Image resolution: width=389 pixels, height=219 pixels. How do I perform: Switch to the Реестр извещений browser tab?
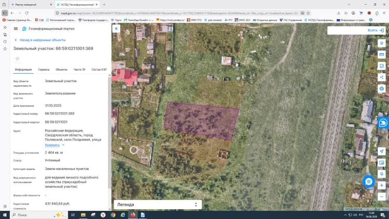(31, 5)
